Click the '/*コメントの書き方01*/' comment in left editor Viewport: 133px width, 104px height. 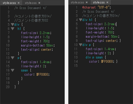pos(33,16)
